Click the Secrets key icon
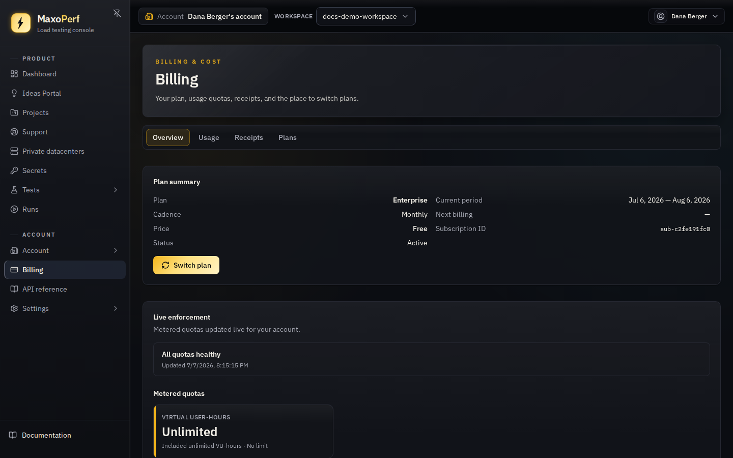 tap(14, 170)
